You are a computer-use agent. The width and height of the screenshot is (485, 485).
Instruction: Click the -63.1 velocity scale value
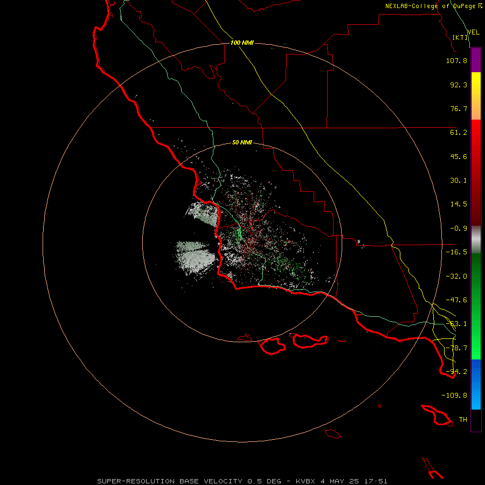tap(456, 324)
